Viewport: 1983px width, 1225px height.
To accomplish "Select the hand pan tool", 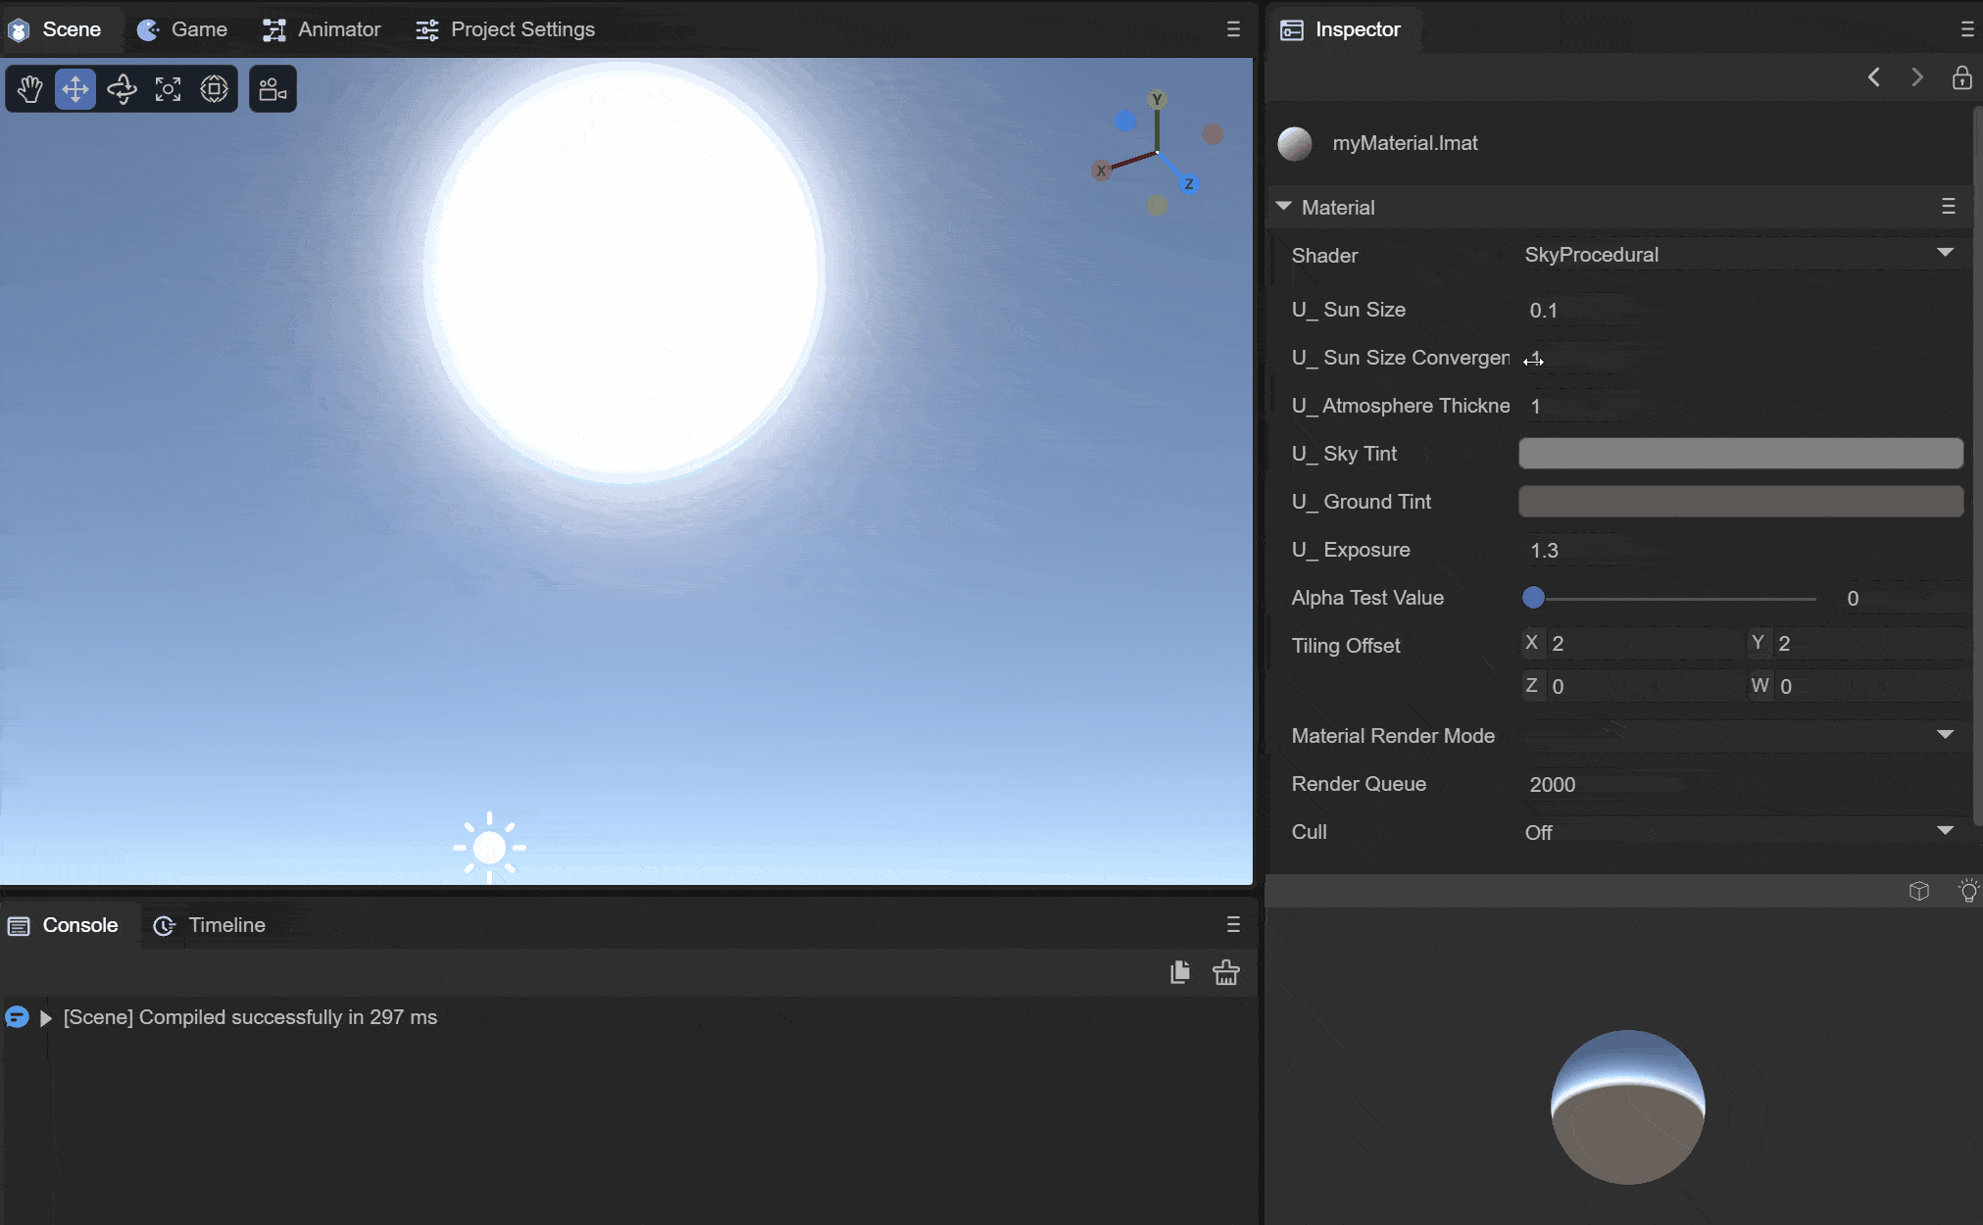I will click(29, 89).
